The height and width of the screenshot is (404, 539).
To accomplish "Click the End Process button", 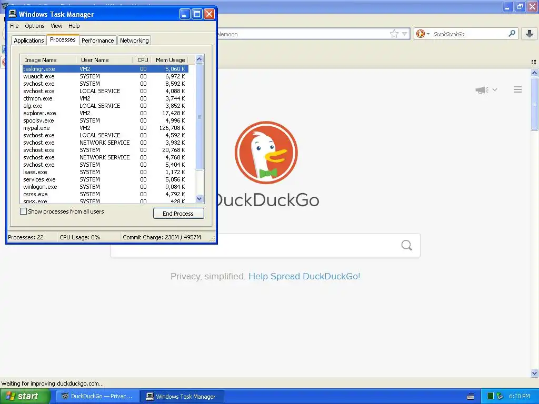I will [178, 214].
